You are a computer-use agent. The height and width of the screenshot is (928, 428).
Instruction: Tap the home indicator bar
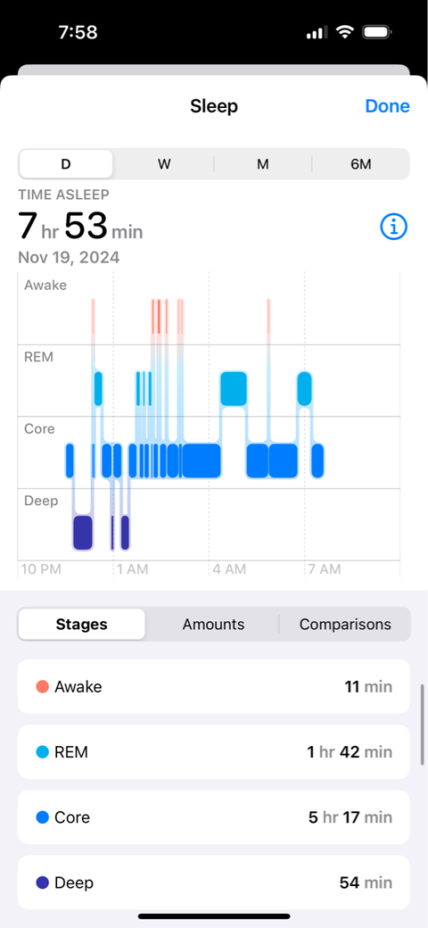click(x=214, y=916)
